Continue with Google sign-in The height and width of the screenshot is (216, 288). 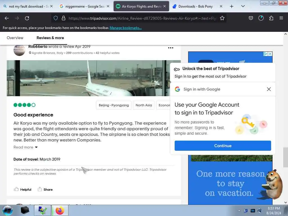(x=223, y=146)
